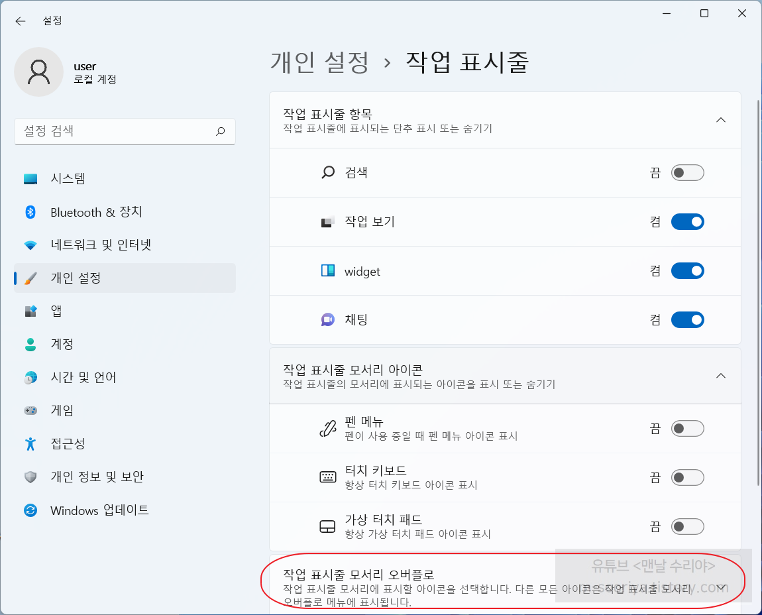762x615 pixels.
Task: Open 시간 및 언어 category
Action: pyautogui.click(x=125, y=377)
